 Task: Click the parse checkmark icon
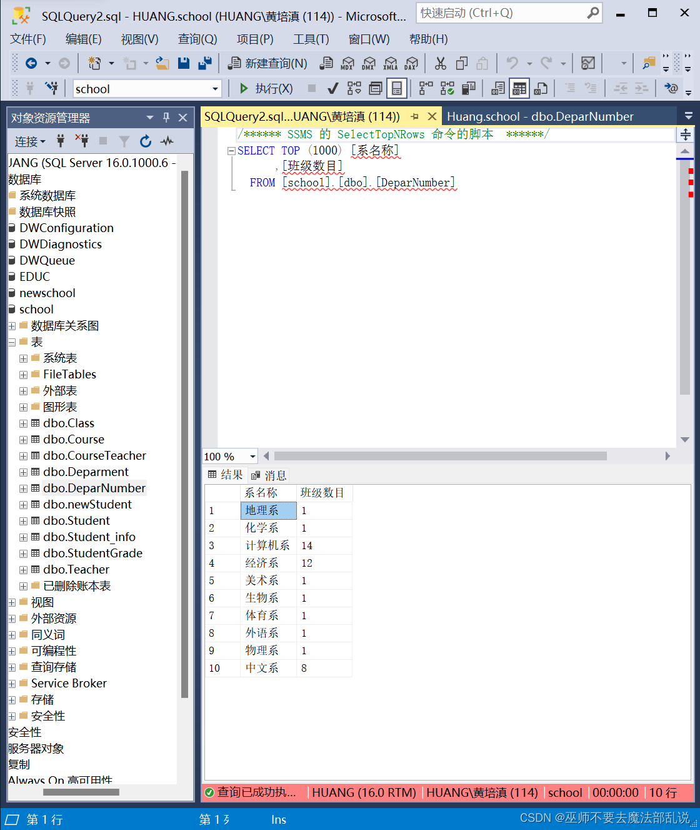(x=333, y=88)
